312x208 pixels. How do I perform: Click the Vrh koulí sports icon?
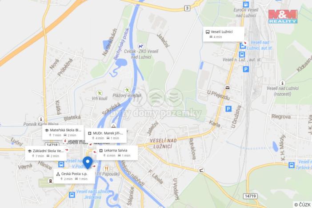pos(99,93)
